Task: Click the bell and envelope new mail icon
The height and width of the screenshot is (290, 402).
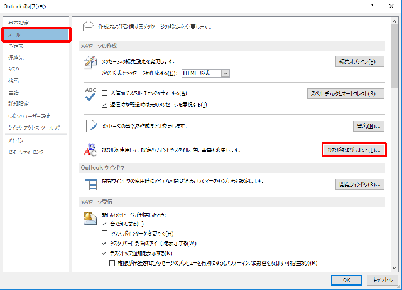Action: [x=90, y=218]
